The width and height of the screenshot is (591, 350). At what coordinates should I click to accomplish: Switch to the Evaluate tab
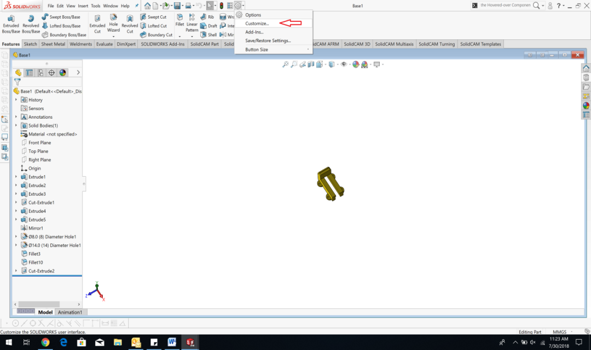(x=105, y=44)
